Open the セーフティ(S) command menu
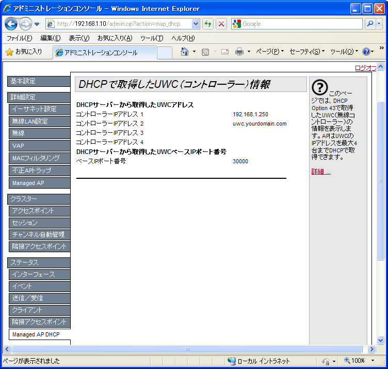Viewport: 388px width, 369px height. click(x=307, y=52)
